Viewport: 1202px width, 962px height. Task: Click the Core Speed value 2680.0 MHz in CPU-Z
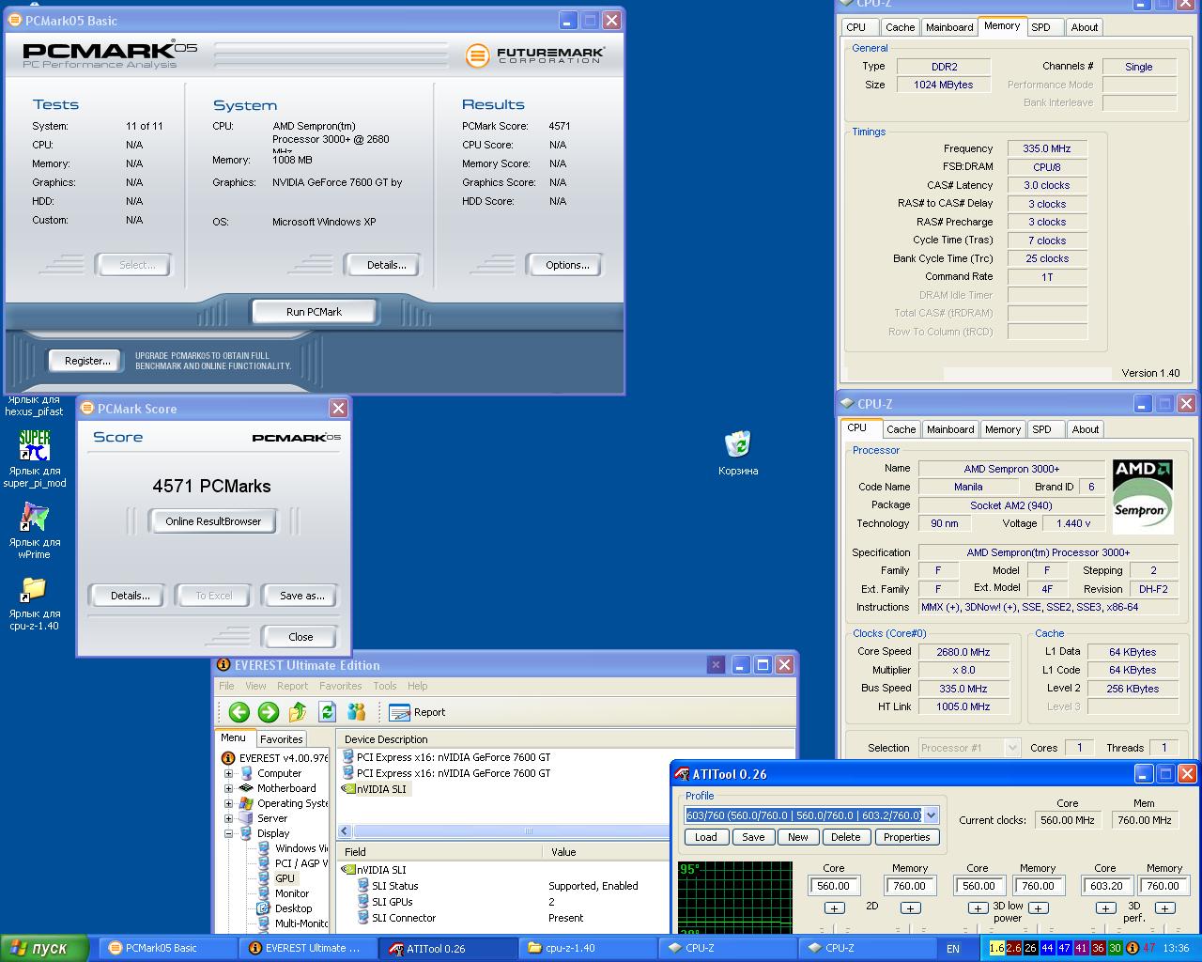(x=963, y=652)
